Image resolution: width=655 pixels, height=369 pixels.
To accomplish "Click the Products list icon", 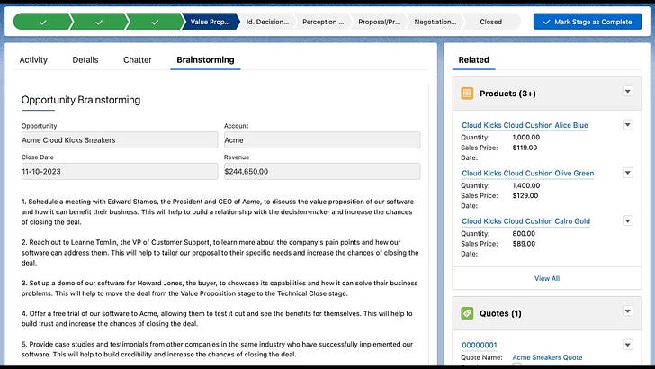I will tap(467, 94).
